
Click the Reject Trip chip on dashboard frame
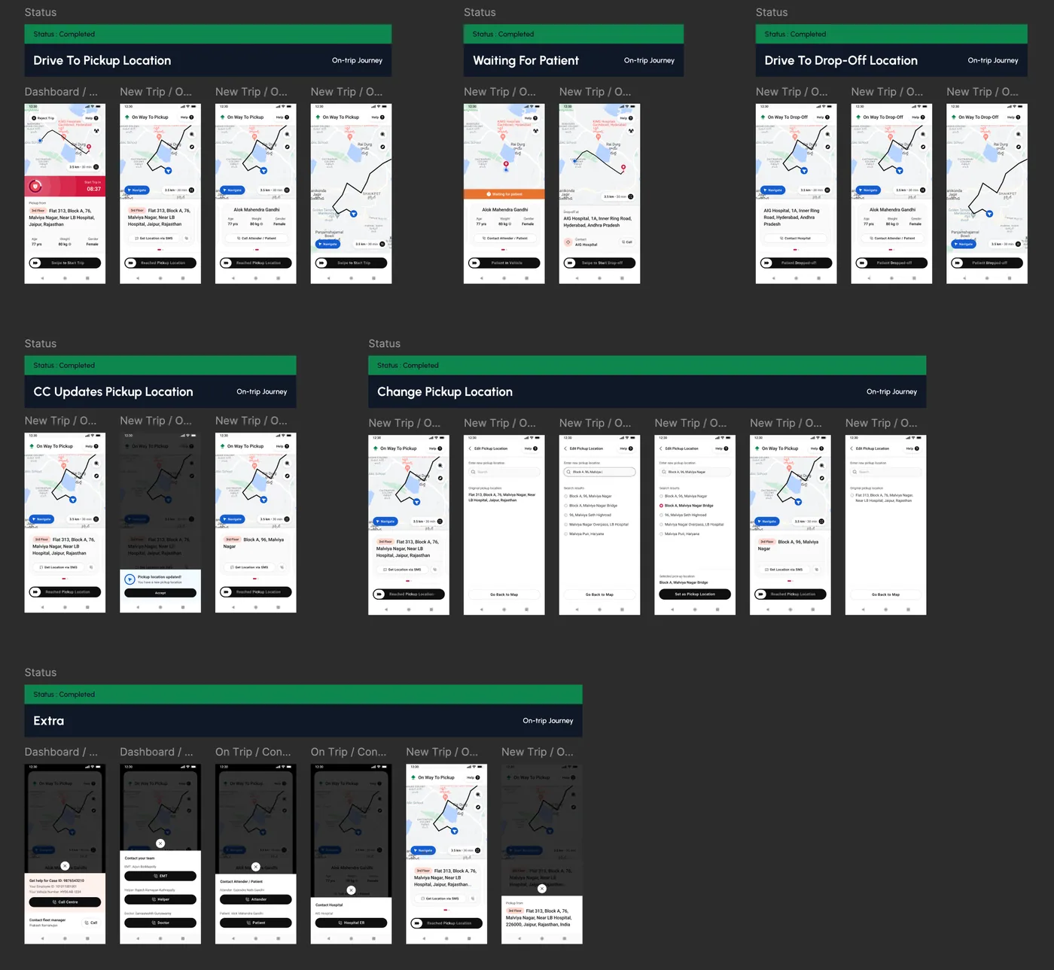pos(43,117)
